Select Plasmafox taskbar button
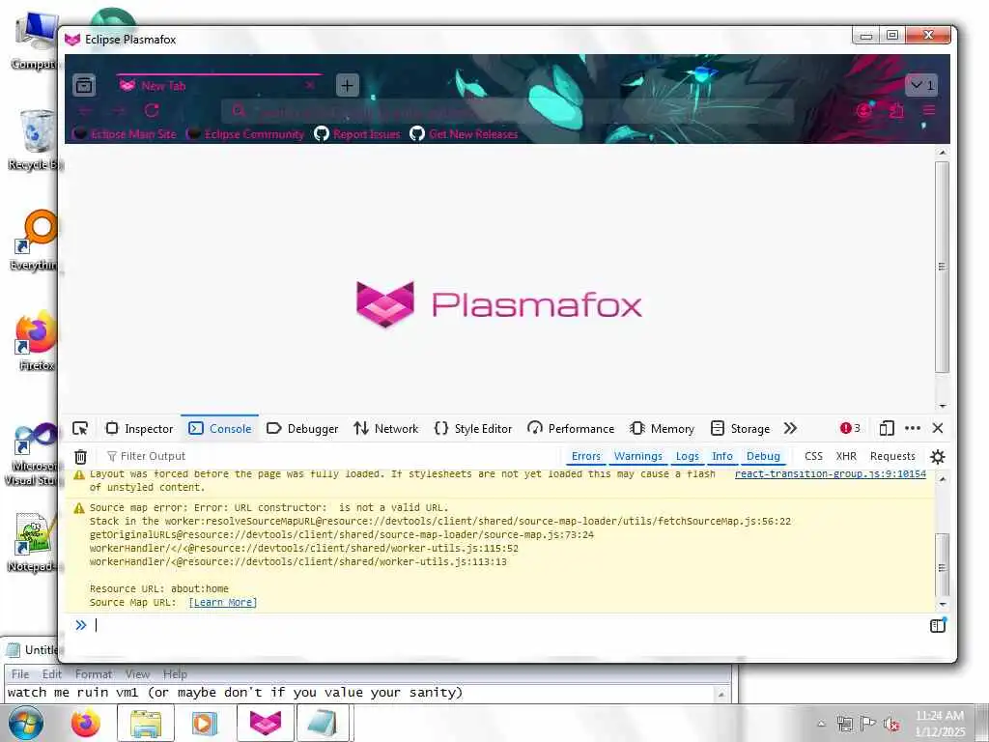 pos(266,723)
